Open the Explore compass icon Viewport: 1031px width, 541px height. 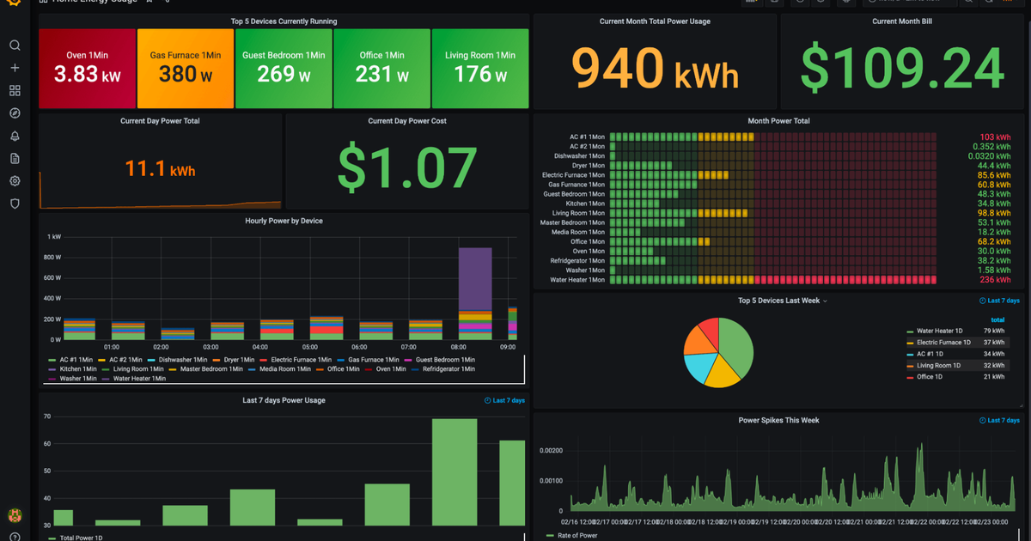click(x=15, y=113)
